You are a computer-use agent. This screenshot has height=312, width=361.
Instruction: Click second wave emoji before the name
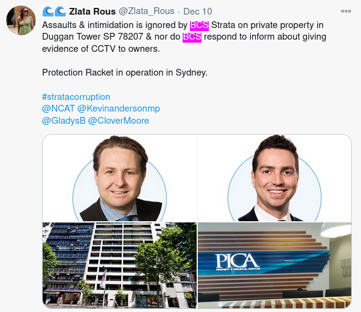60,12
